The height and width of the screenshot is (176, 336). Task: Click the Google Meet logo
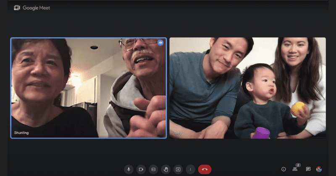point(32,8)
